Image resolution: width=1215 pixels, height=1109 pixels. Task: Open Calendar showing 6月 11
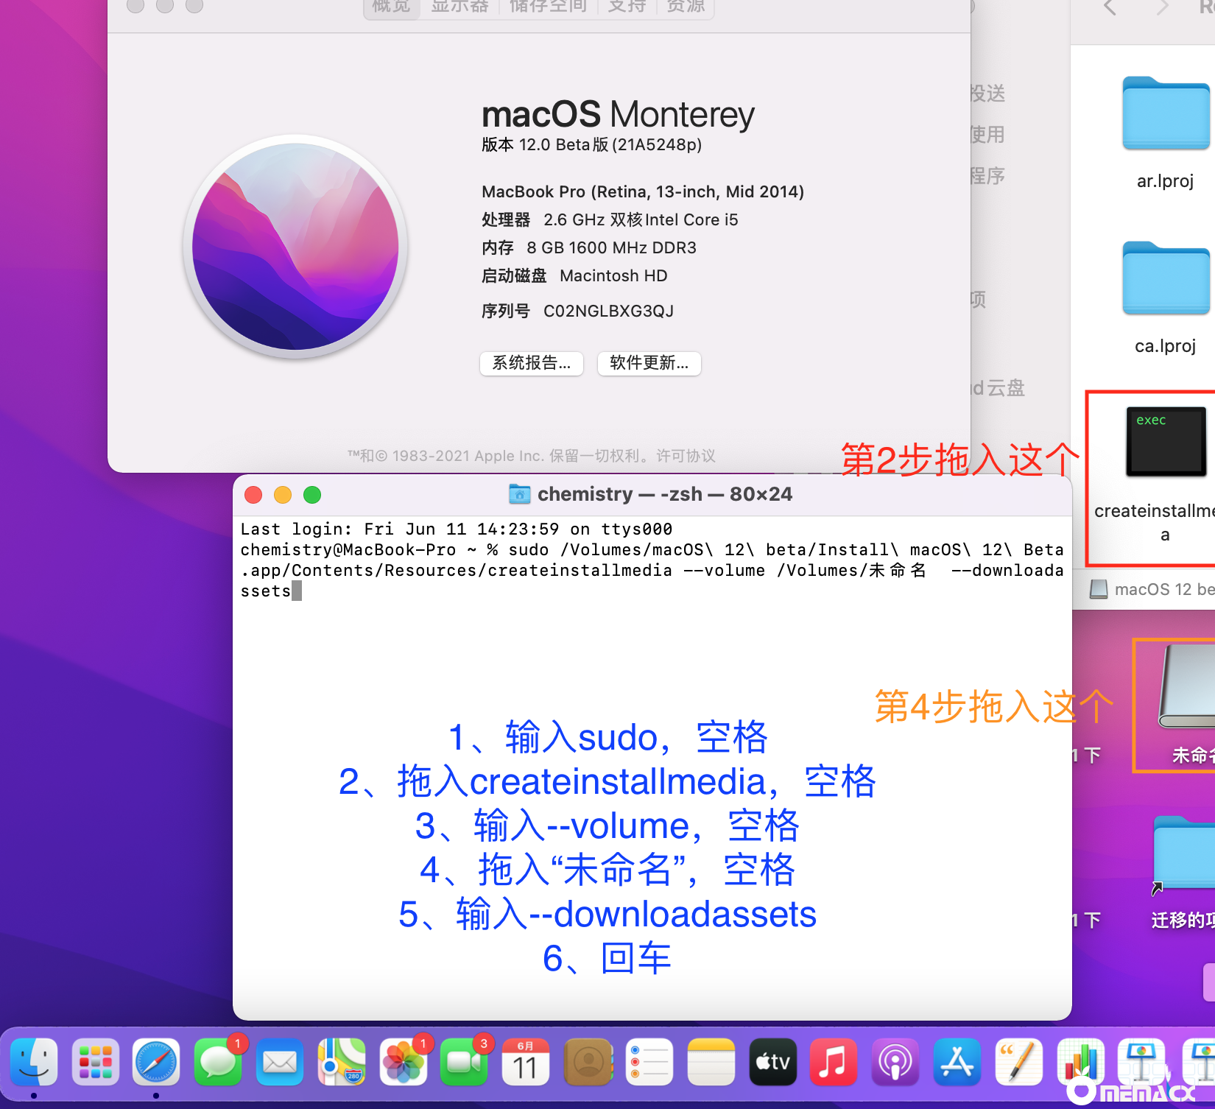click(525, 1062)
